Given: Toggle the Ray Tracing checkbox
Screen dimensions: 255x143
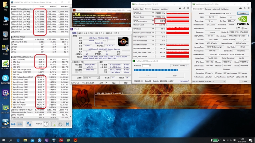Looking at the screenshot, I should (215, 77).
